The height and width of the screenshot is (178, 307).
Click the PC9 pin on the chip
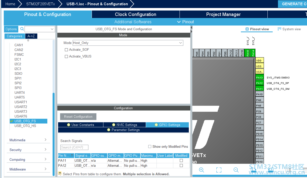point(259,111)
